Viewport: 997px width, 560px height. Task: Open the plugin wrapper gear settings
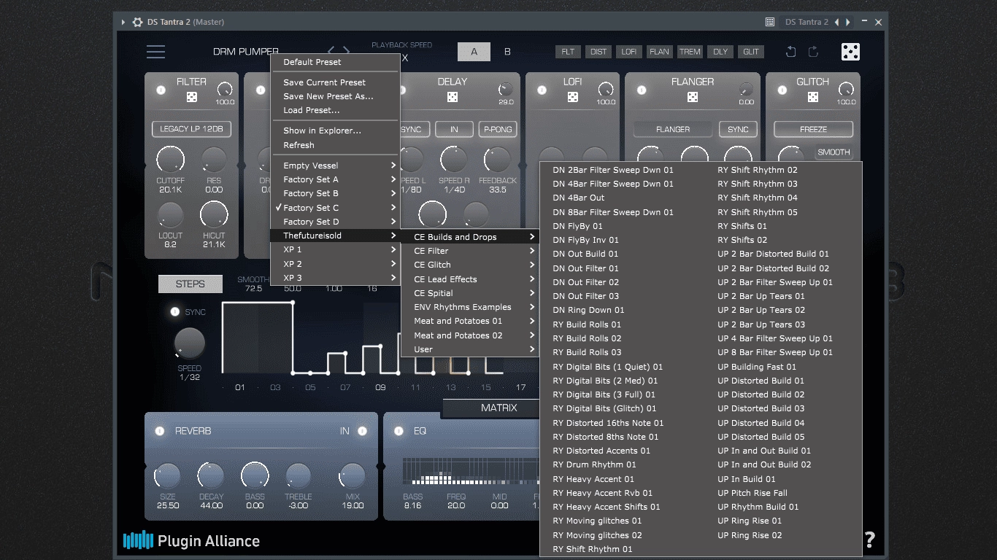137,22
